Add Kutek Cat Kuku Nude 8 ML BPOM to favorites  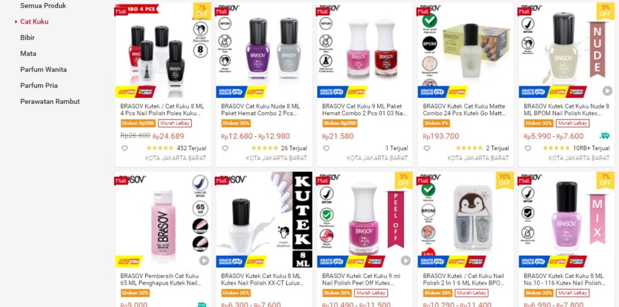coord(528,148)
